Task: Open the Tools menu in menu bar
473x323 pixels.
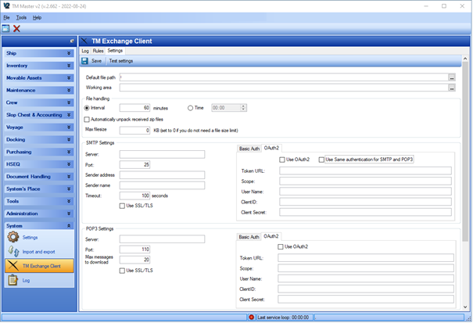Action: click(x=21, y=17)
